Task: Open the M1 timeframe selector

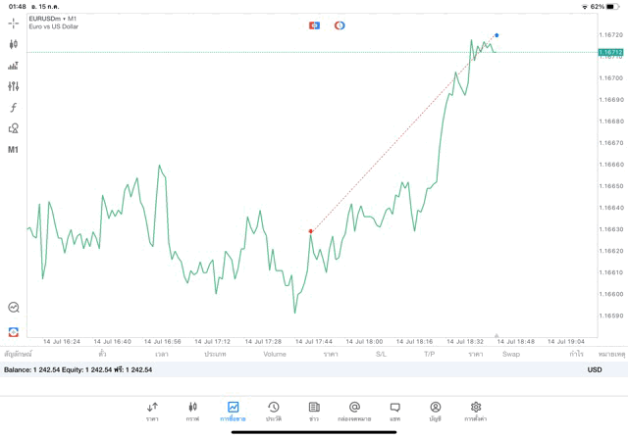Action: coord(14,150)
